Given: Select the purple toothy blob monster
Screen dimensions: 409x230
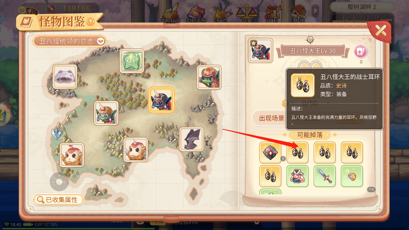Looking at the screenshot, I should (x=65, y=76).
